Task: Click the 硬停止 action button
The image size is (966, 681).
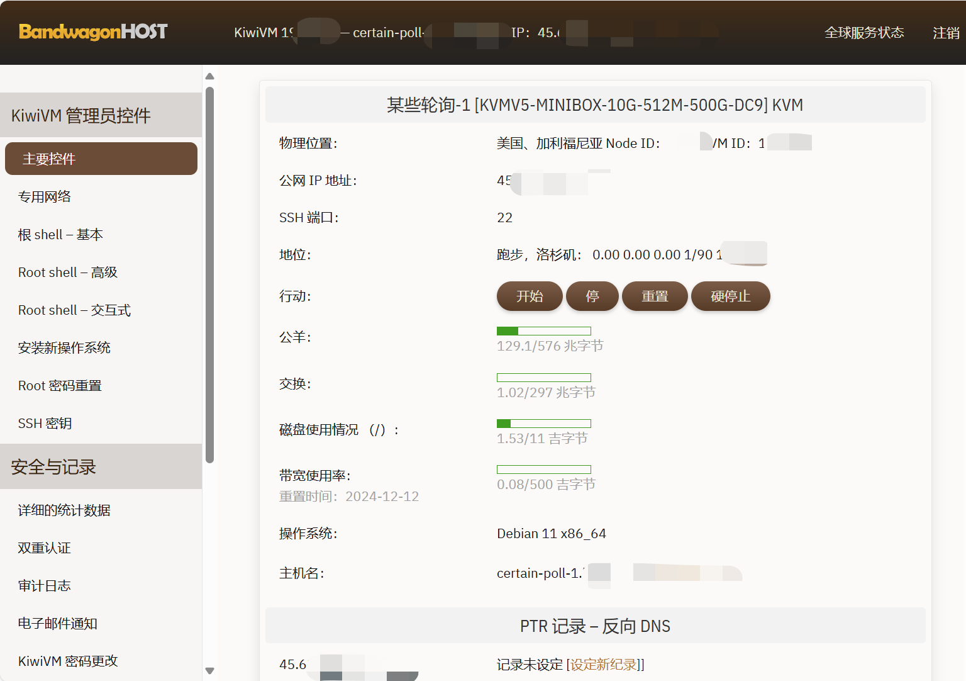Action: click(x=731, y=296)
